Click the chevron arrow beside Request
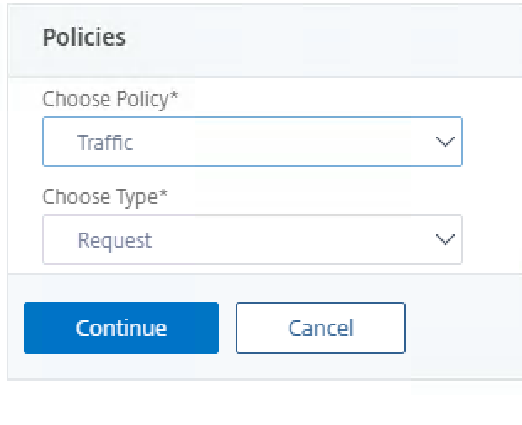 [445, 239]
